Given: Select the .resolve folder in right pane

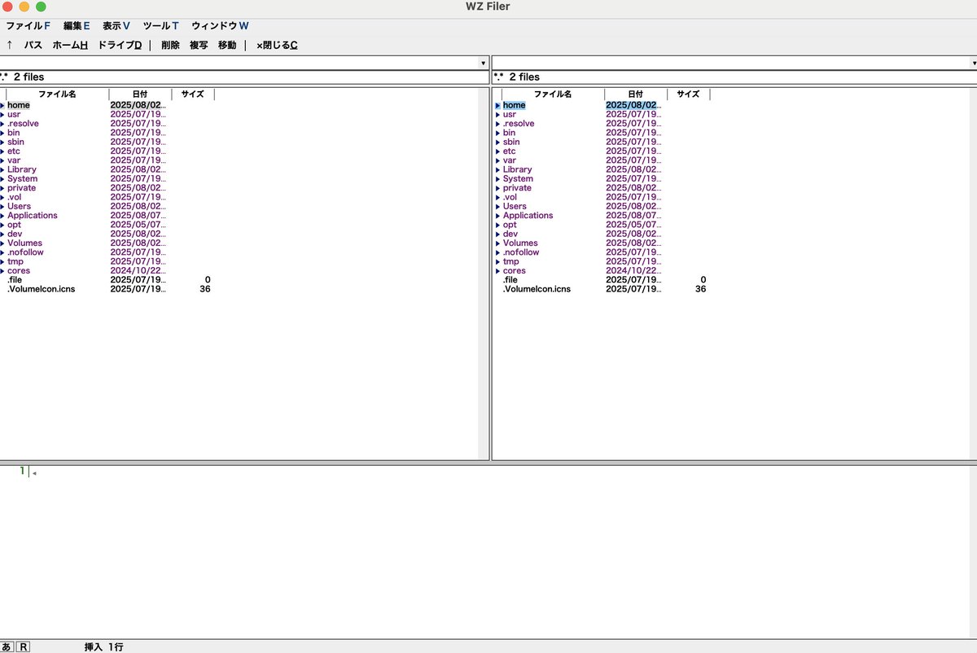Looking at the screenshot, I should [x=519, y=124].
